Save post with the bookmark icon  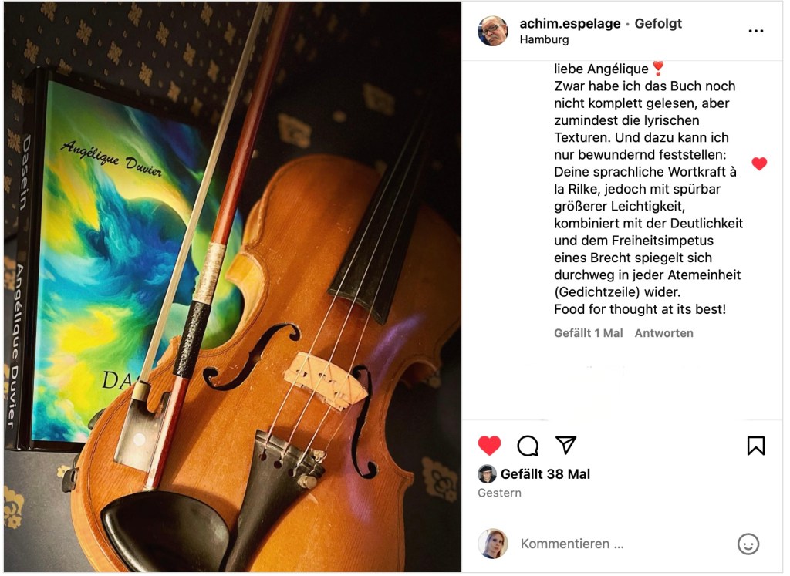(756, 446)
